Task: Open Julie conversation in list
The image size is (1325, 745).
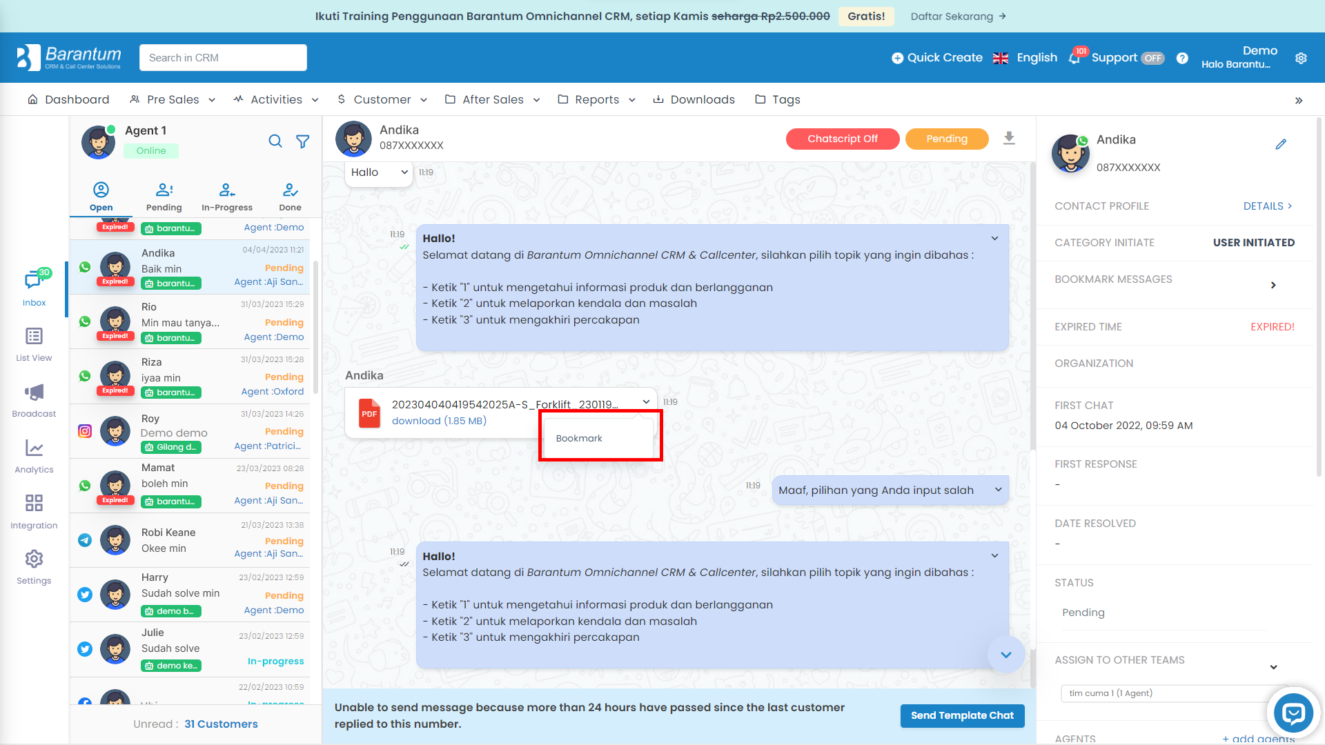Action: tap(190, 649)
